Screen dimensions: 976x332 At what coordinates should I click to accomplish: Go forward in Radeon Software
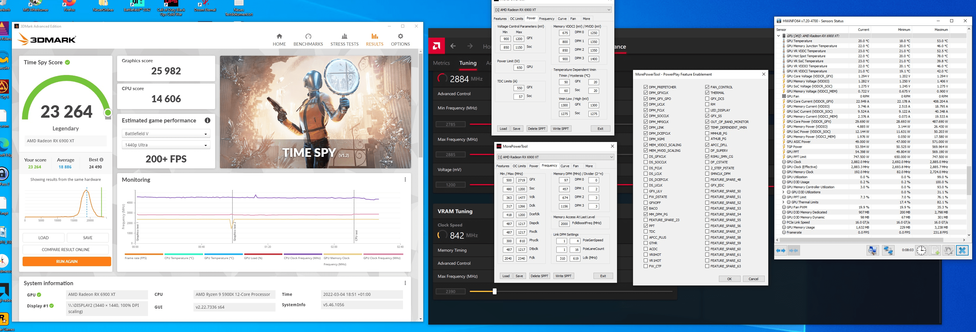tap(470, 46)
